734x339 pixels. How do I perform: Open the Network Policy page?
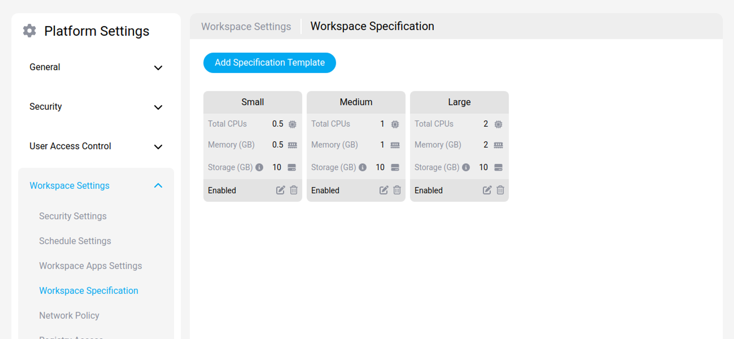pos(69,315)
